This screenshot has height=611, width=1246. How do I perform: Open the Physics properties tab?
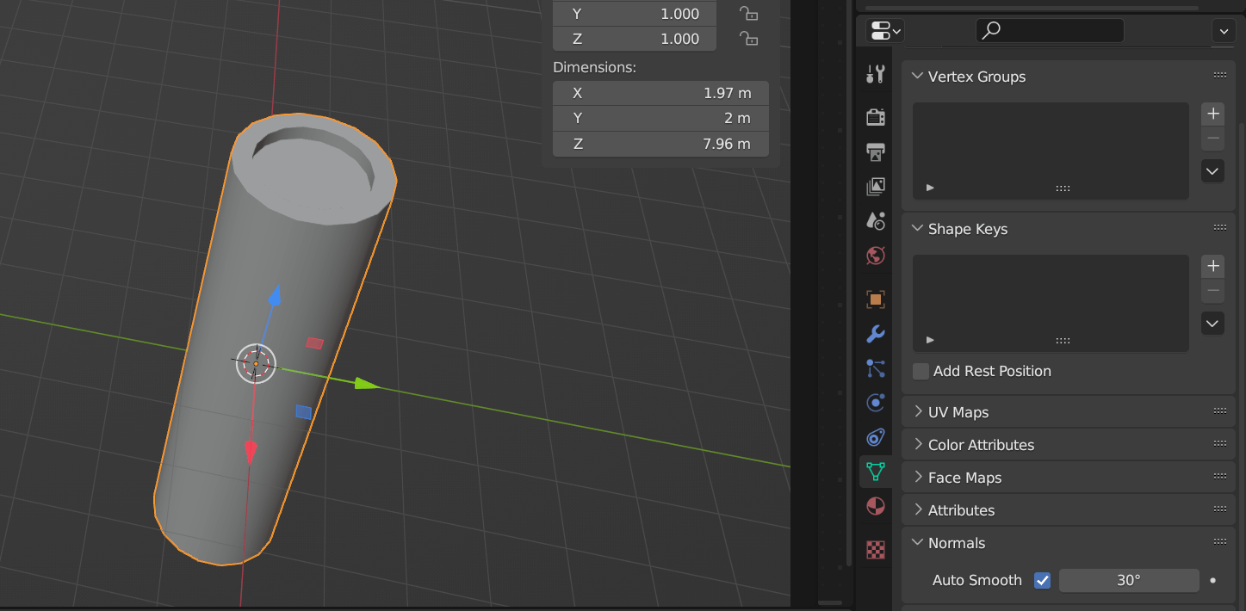point(876,403)
